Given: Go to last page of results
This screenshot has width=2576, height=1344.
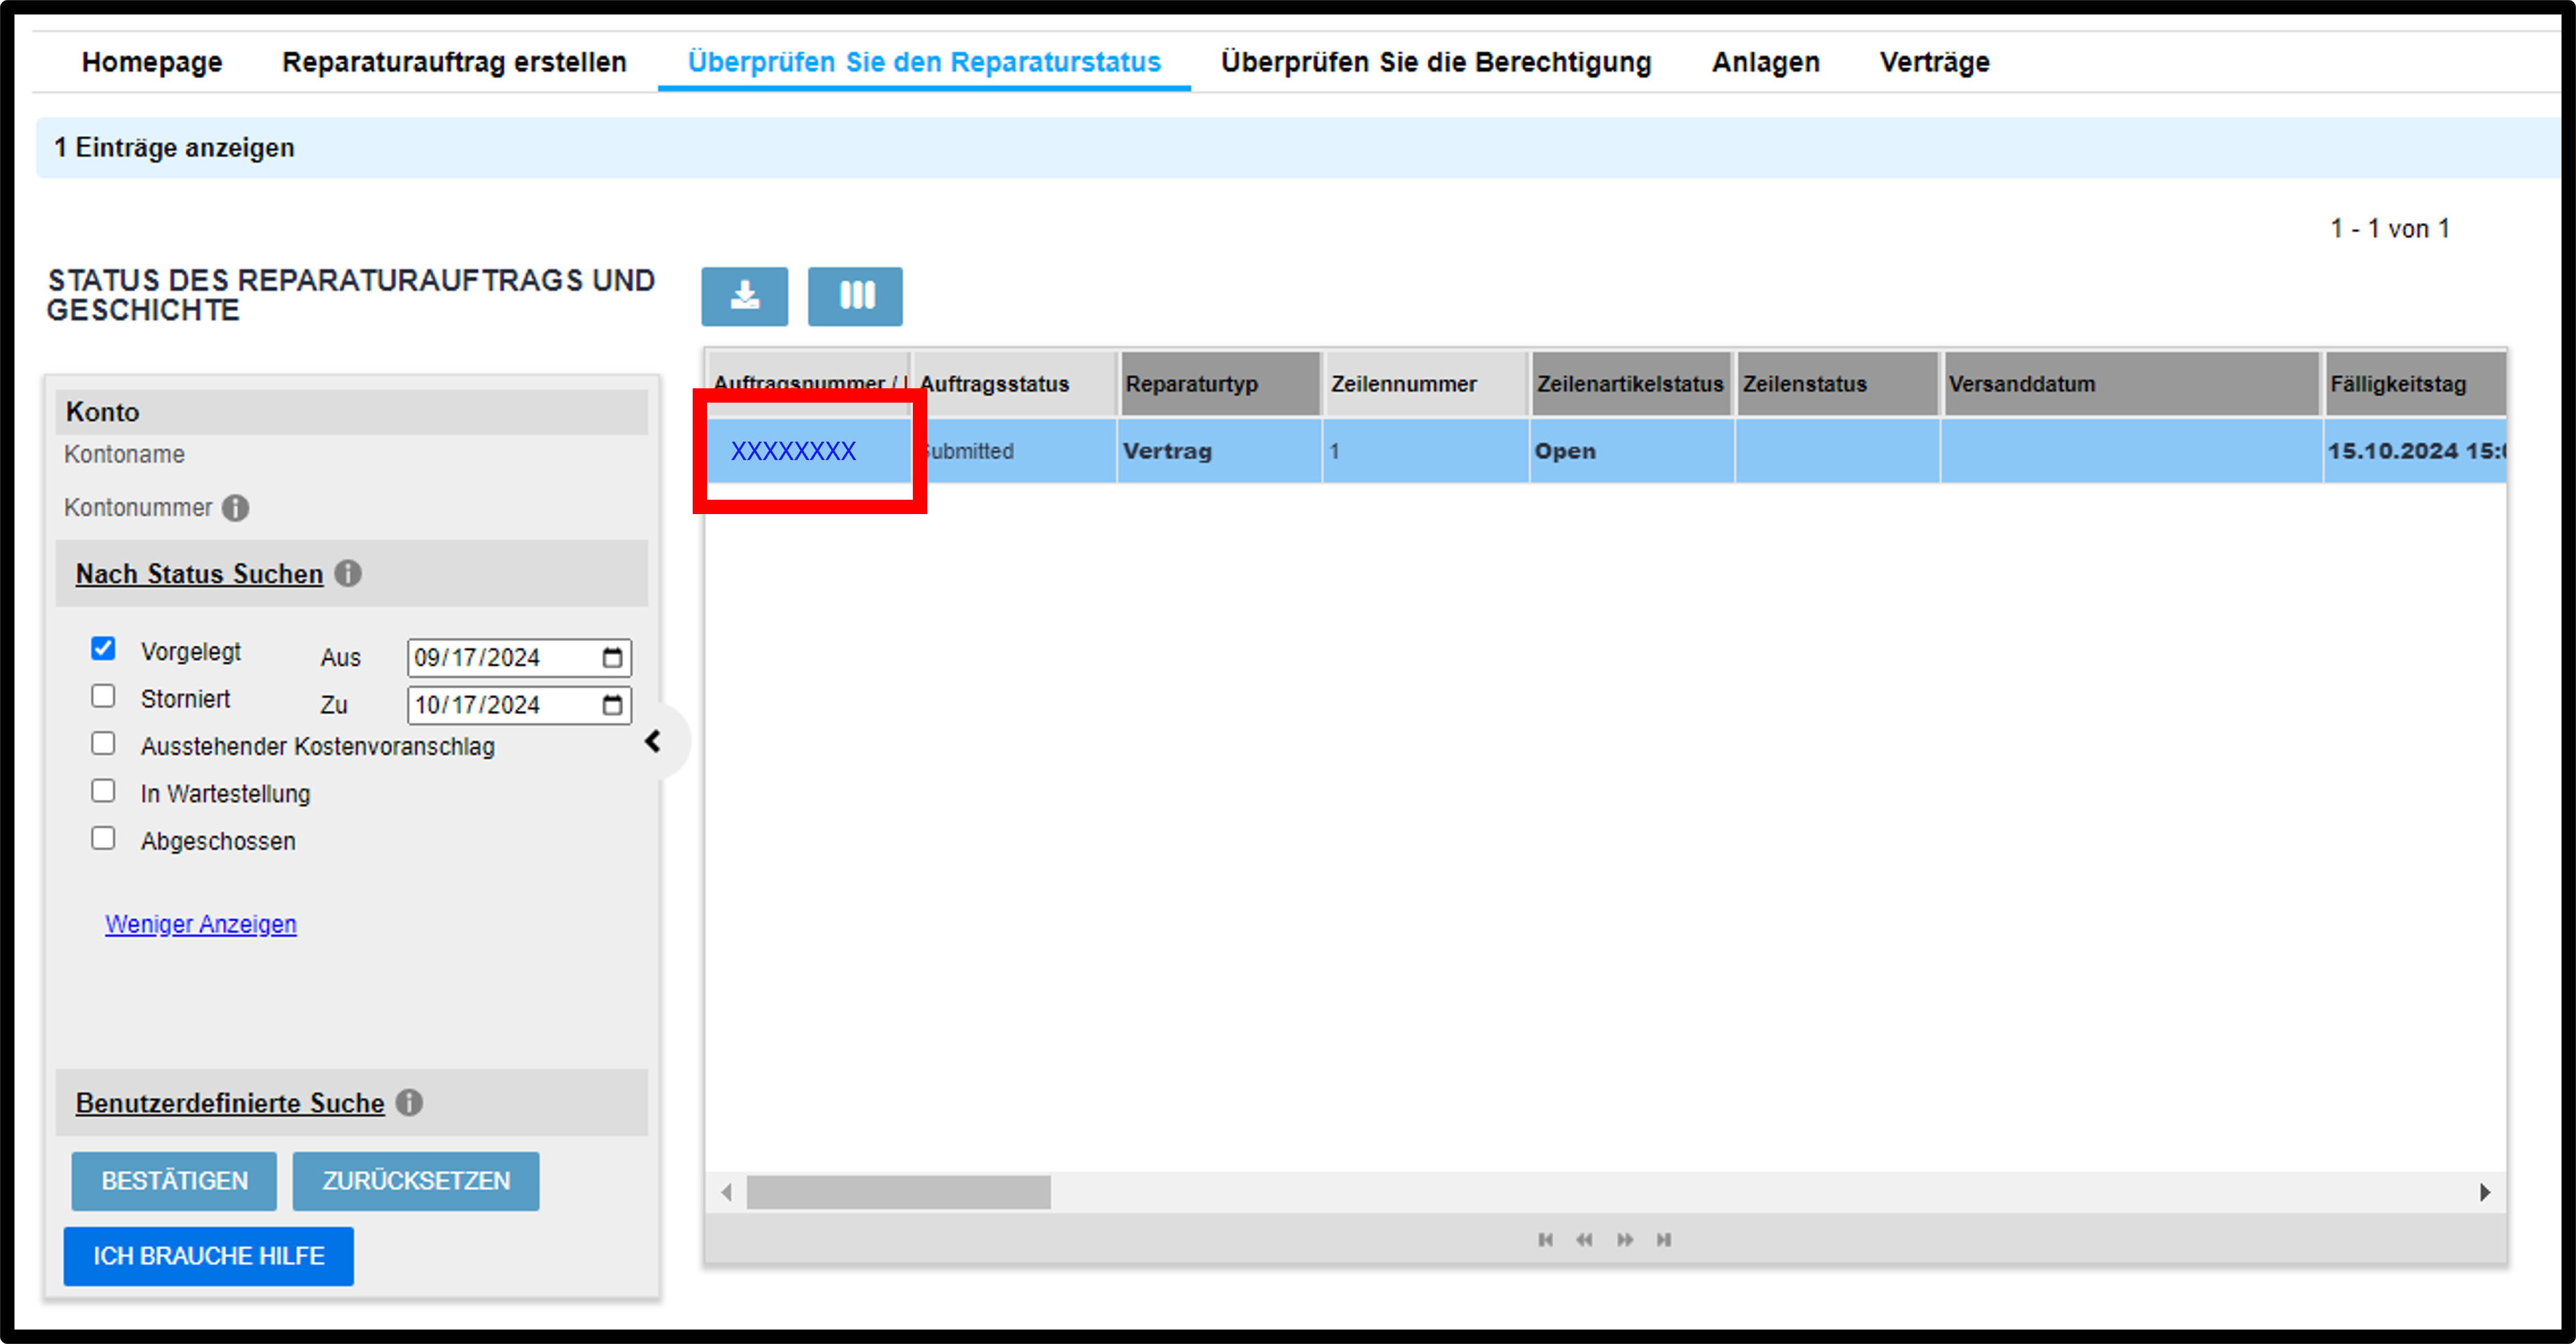Looking at the screenshot, I should [x=1664, y=1239].
